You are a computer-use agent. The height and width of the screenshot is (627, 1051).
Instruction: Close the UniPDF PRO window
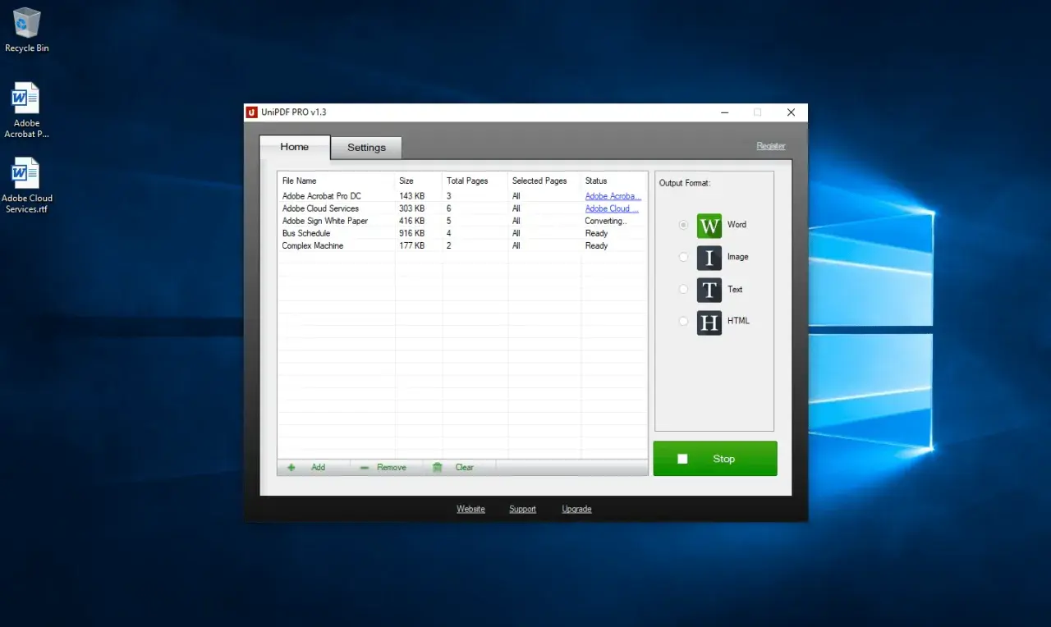(791, 112)
